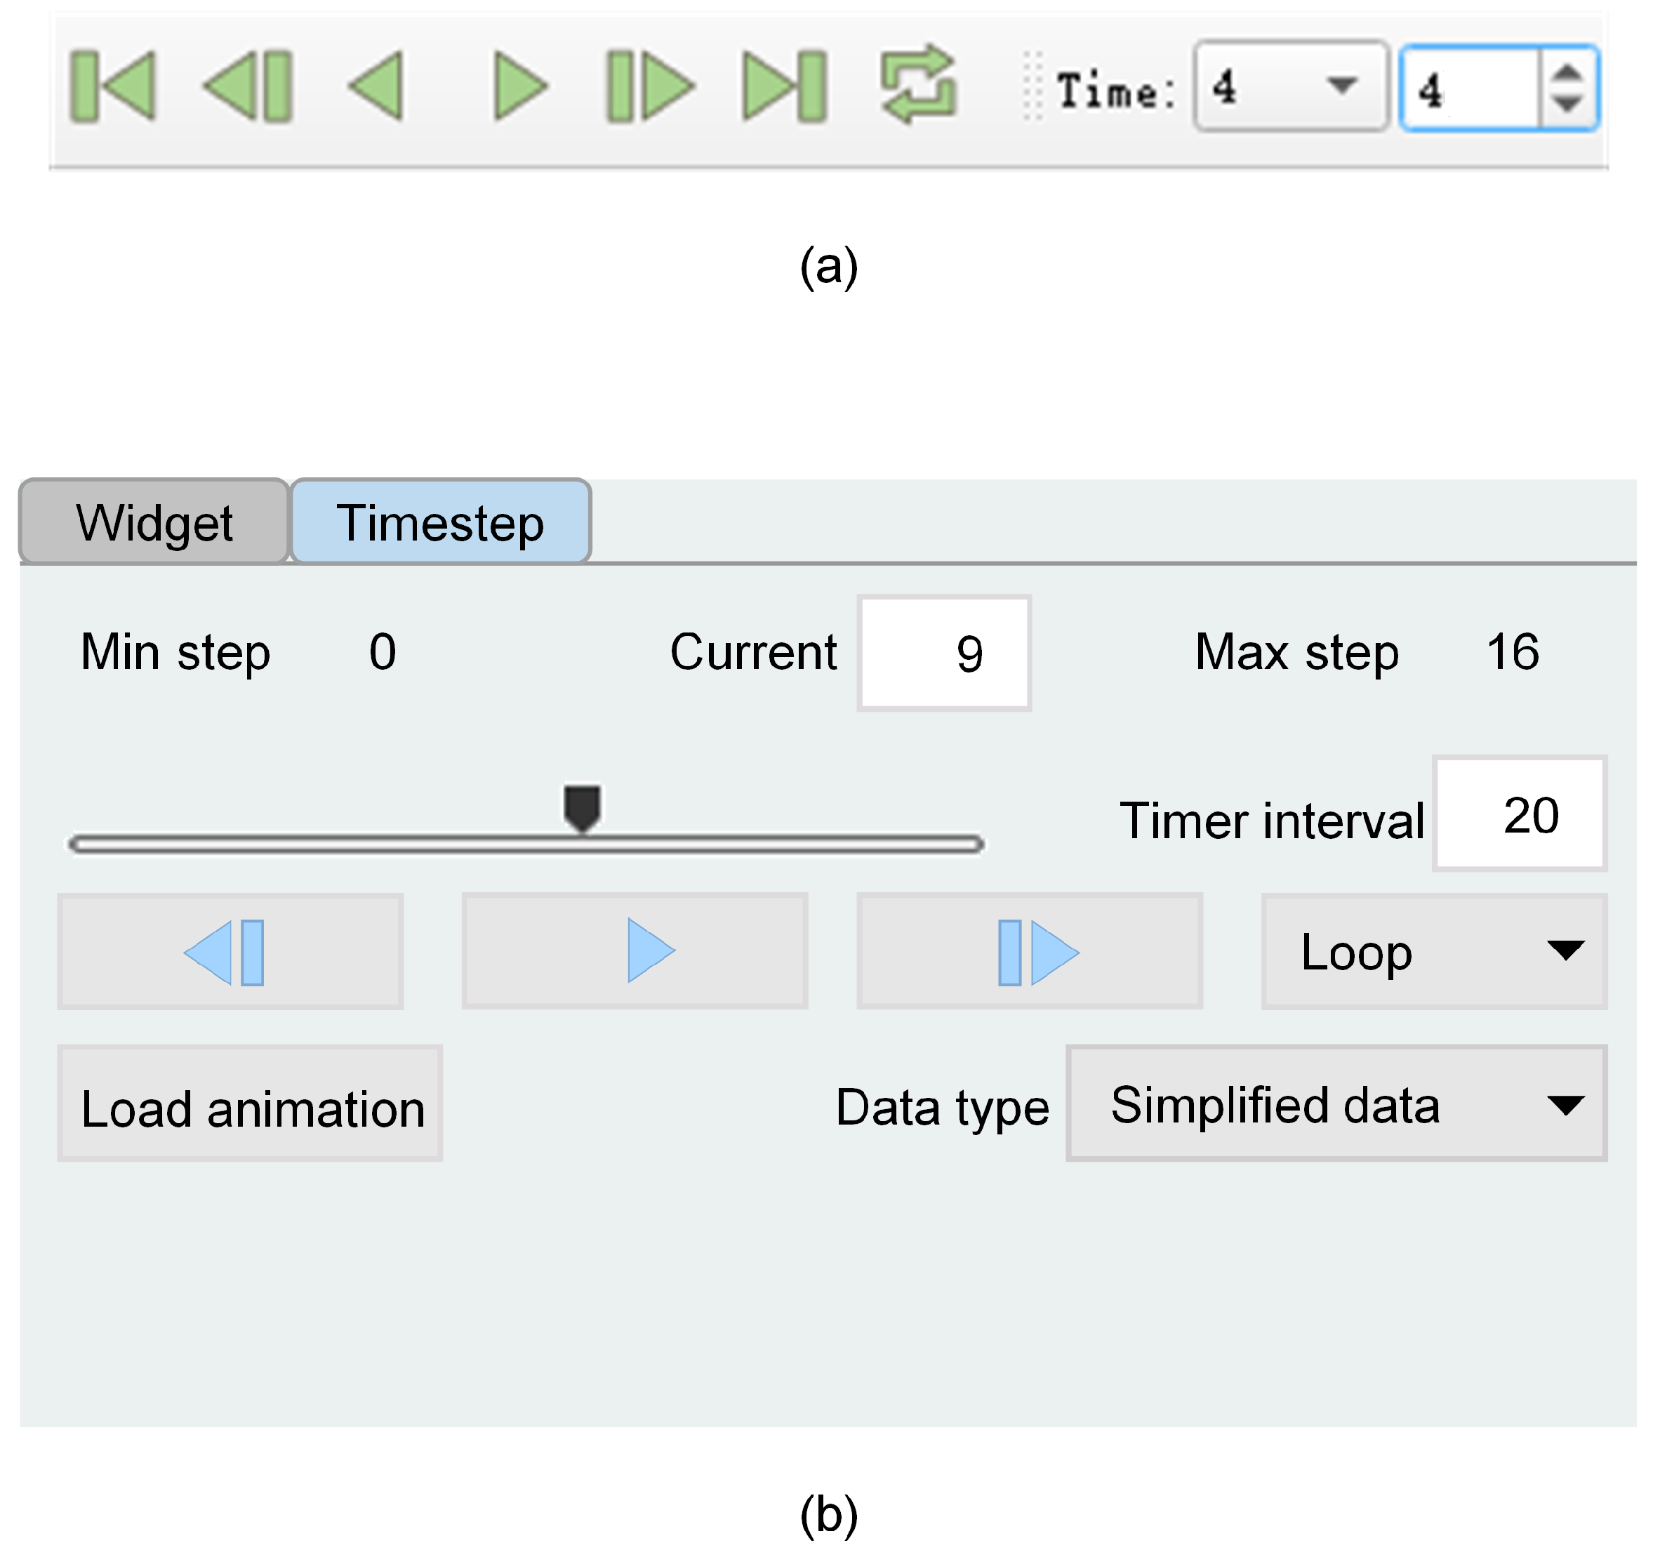The width and height of the screenshot is (1660, 1557).
Task: Click the Timer interval input field
Action: coord(1519,814)
